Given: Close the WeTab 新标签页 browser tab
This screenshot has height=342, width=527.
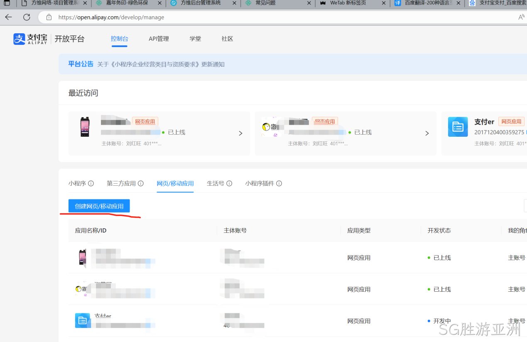Looking at the screenshot, I should pyautogui.click(x=383, y=3).
